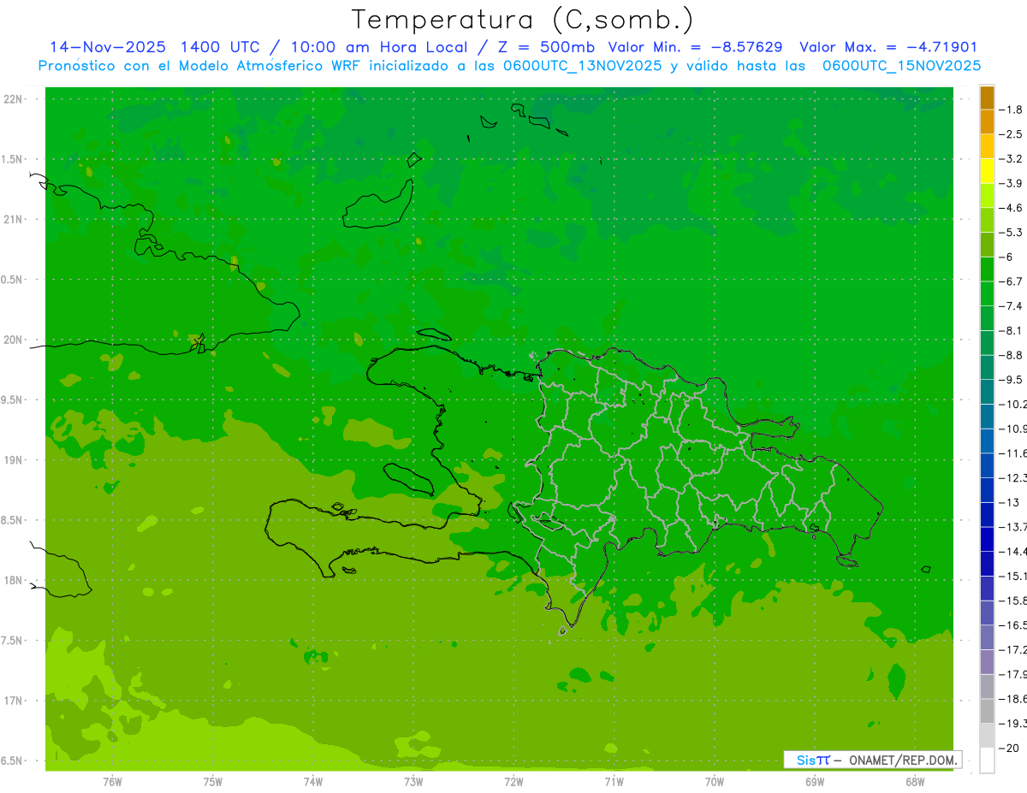Image resolution: width=1027 pixels, height=793 pixels.
Task: Pick the bright yellow swatch in the legend
Action: click(x=988, y=171)
